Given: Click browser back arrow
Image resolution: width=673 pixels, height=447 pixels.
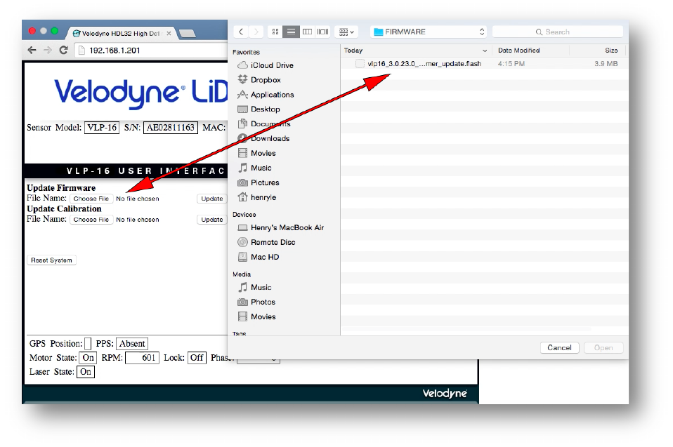Looking at the screenshot, I should click(32, 50).
